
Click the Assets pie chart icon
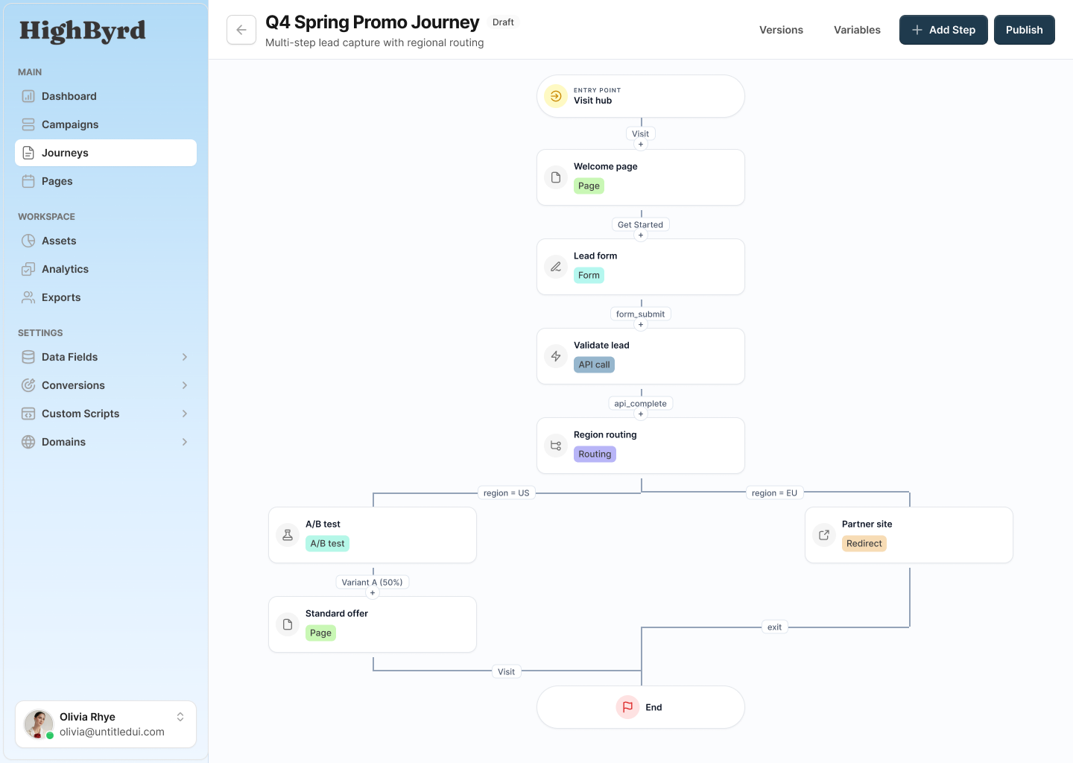pos(28,241)
